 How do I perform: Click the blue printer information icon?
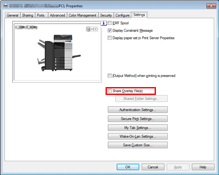(104, 23)
